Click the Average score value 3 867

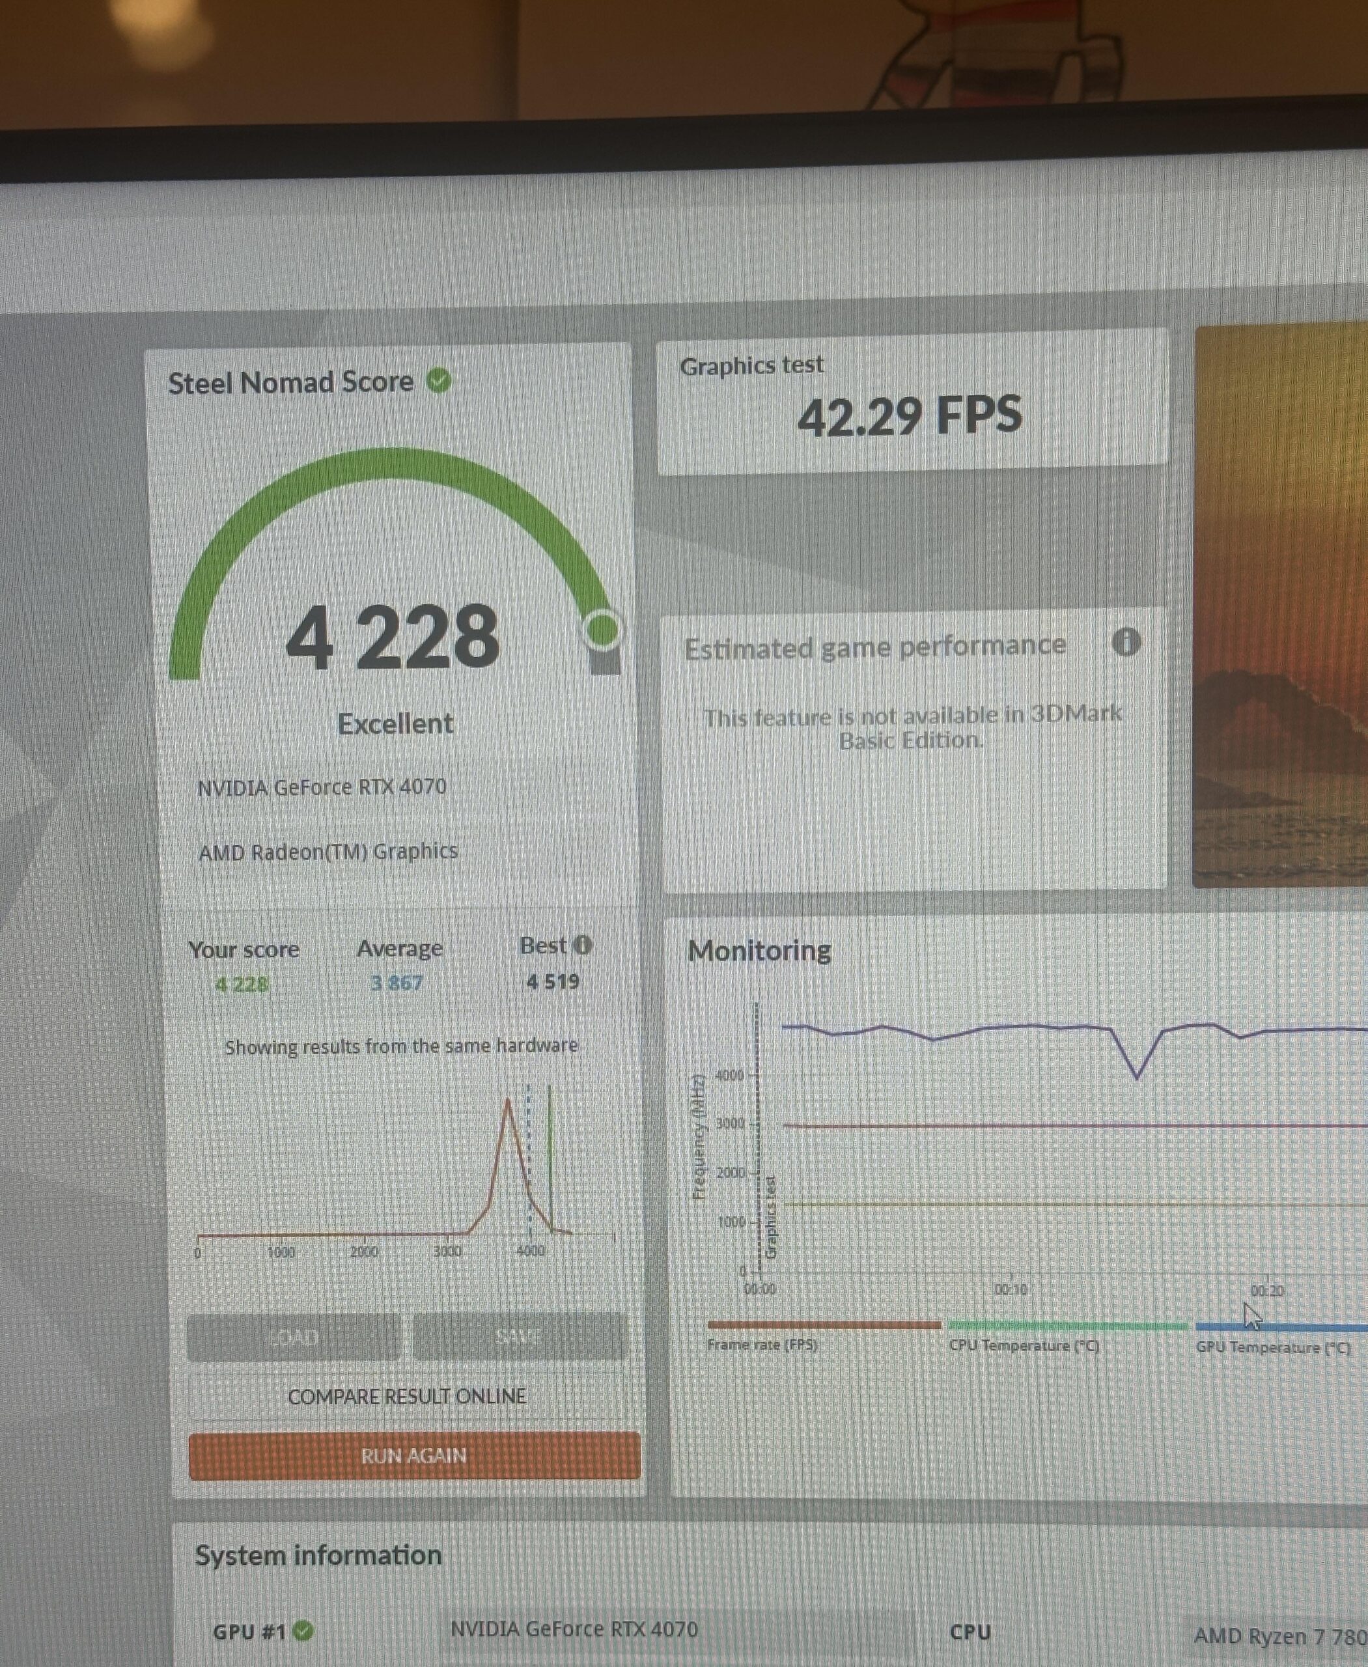[397, 983]
